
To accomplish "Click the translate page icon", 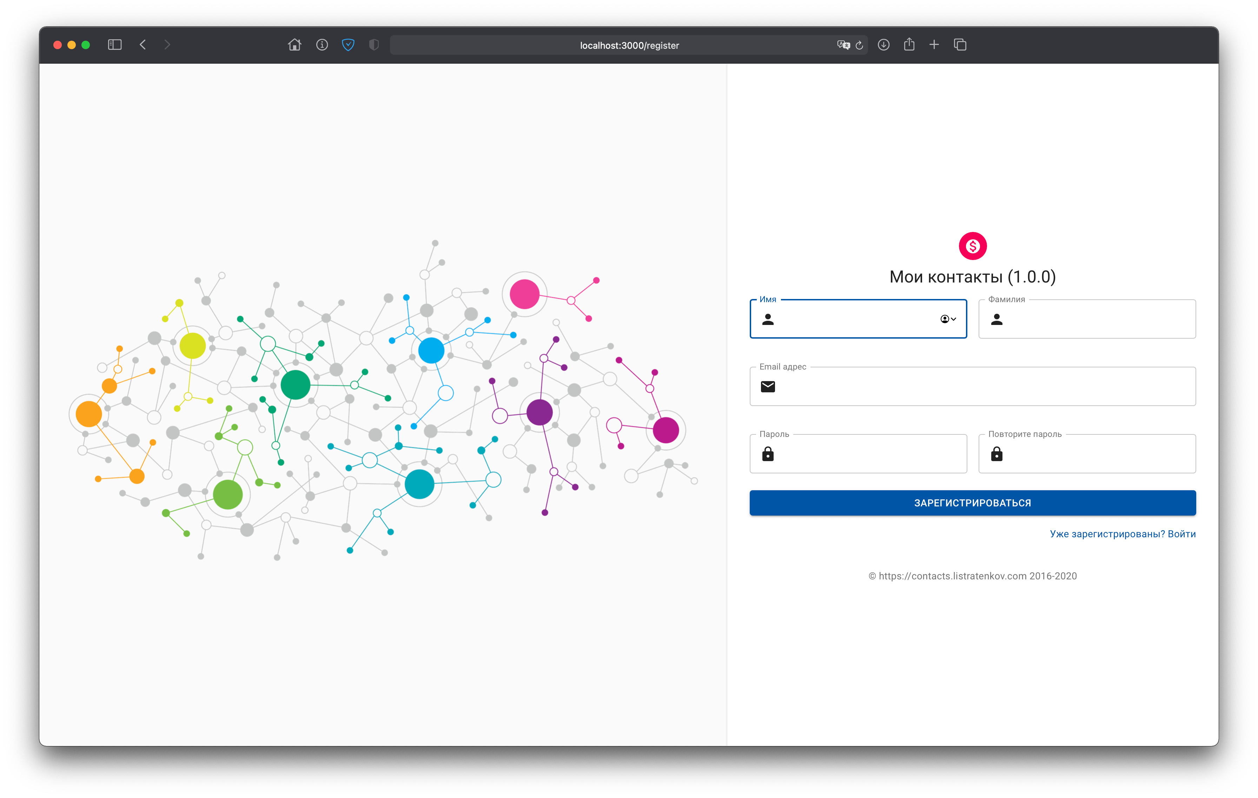I will point(843,45).
